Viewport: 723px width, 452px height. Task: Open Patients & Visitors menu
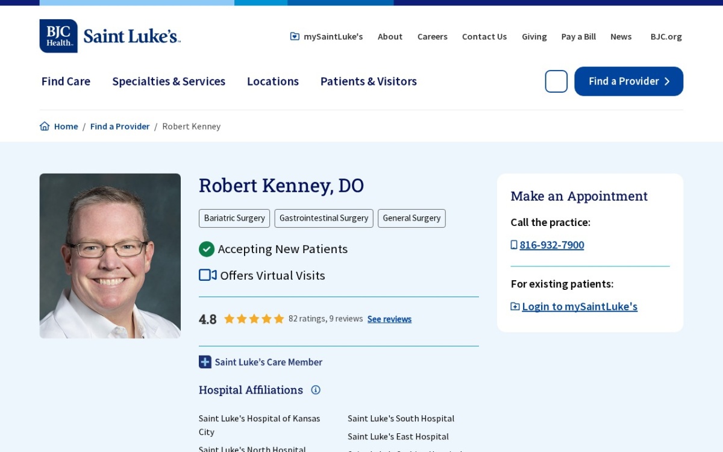[x=369, y=81]
